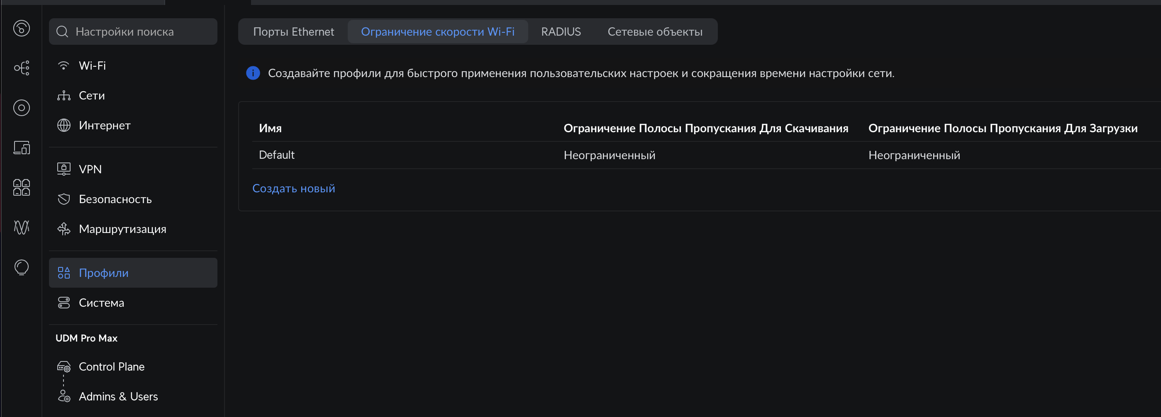Viewport: 1161px width, 417px height.
Task: Open the Client Devices icon in left rail
Action: click(x=21, y=147)
